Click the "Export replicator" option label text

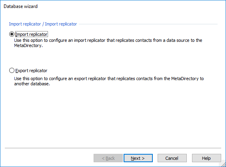click(x=31, y=71)
